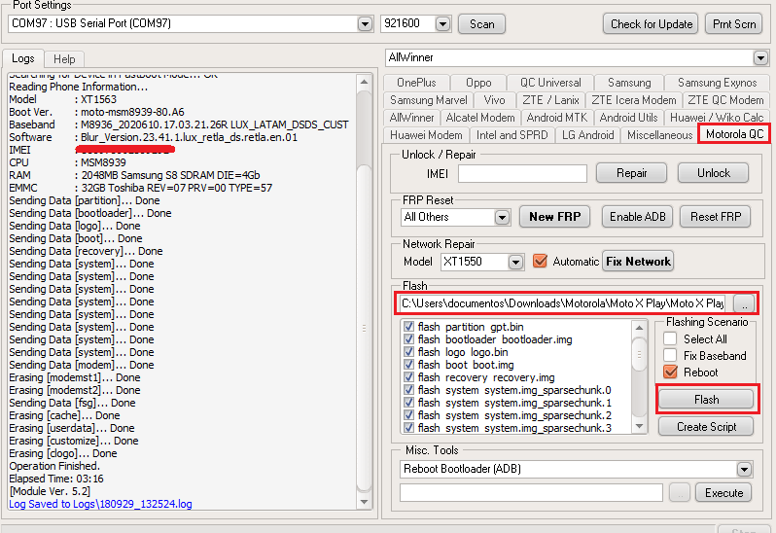Open the Oppo tab
This screenshot has width=776, height=533.
tap(478, 83)
